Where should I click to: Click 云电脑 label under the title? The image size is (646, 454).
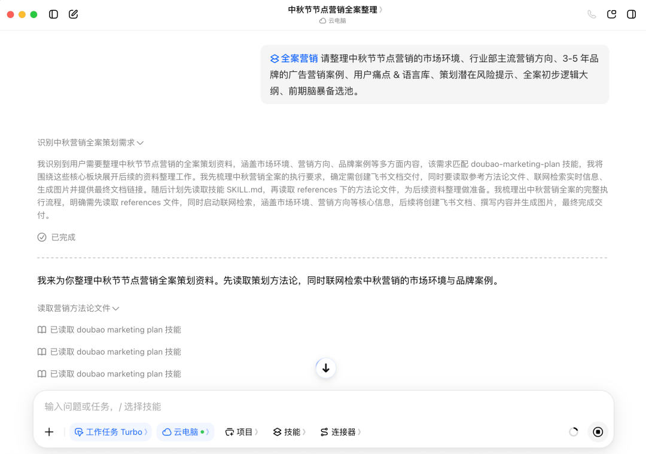point(333,20)
